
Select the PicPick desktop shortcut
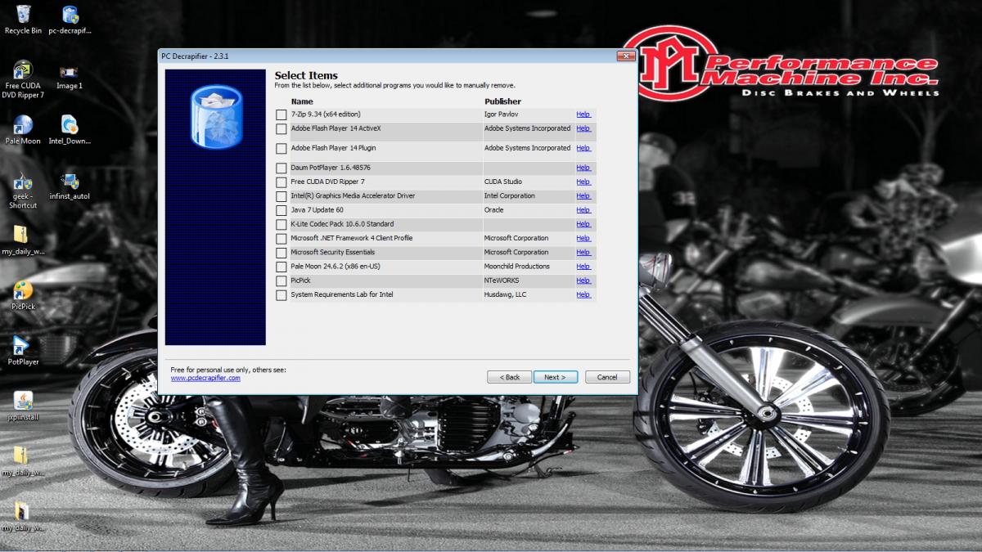(x=23, y=296)
